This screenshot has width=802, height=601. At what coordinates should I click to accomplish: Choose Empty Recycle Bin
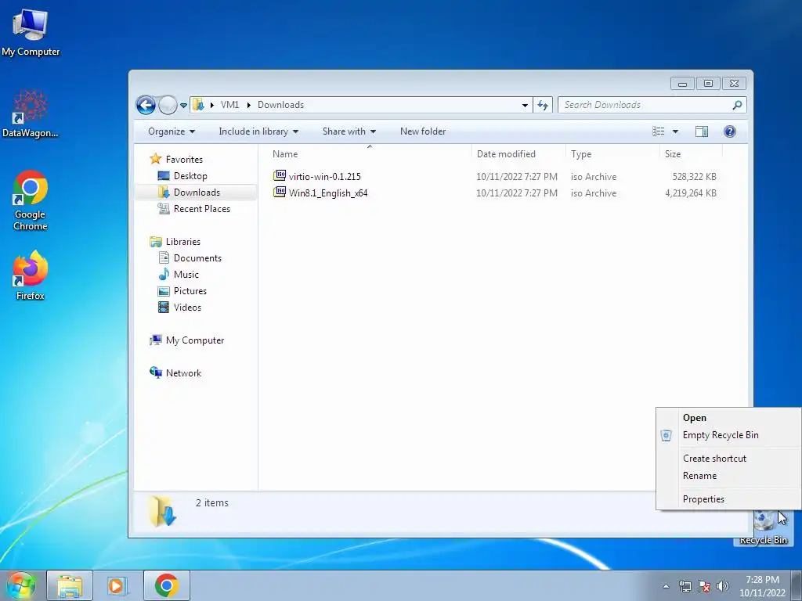coord(729,435)
